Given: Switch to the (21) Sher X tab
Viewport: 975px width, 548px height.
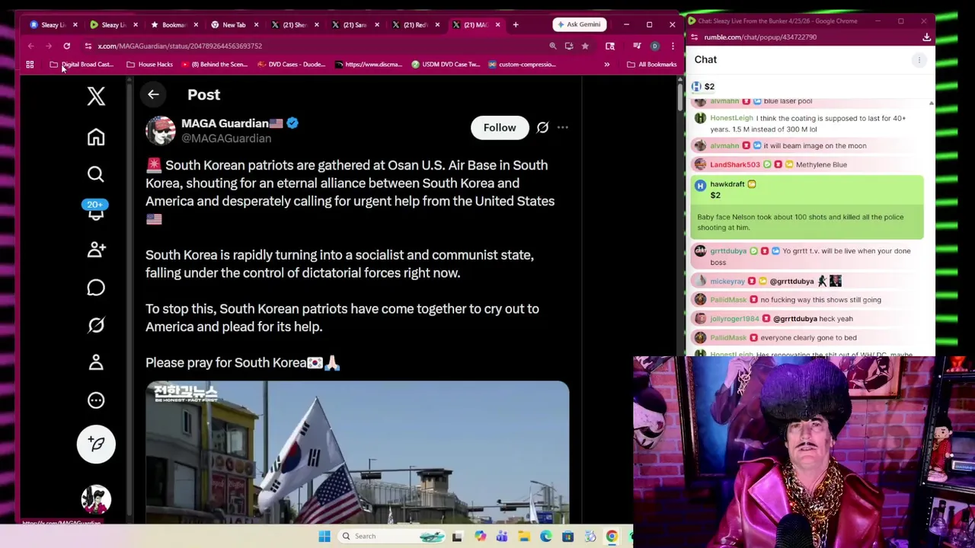Looking at the screenshot, I should click(294, 24).
